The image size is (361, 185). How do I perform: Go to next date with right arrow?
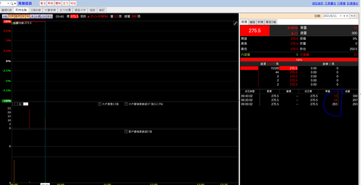click(347, 16)
